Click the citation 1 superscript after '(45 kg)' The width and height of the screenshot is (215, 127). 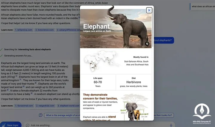click(x=16, y=76)
